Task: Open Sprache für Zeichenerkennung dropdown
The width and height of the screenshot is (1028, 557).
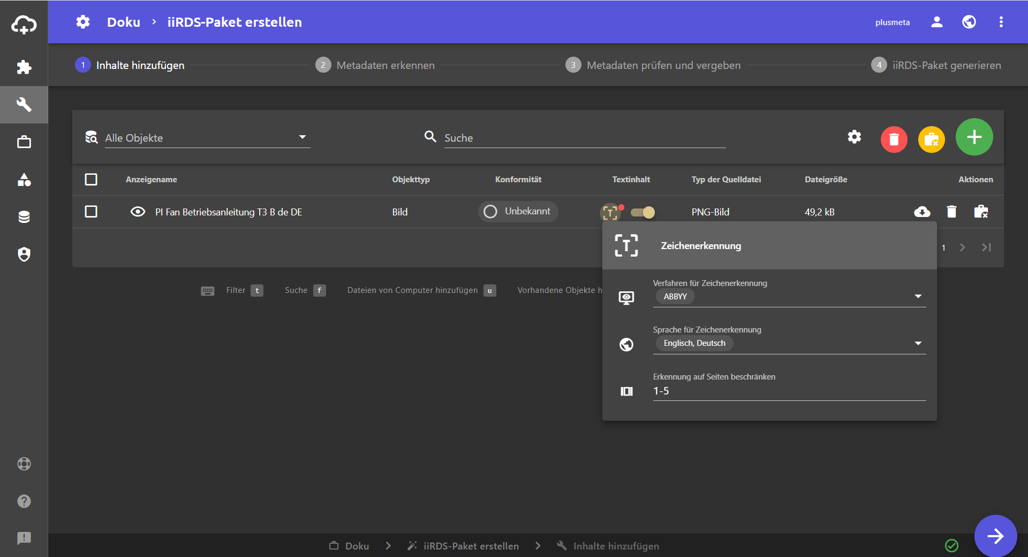Action: click(x=789, y=343)
